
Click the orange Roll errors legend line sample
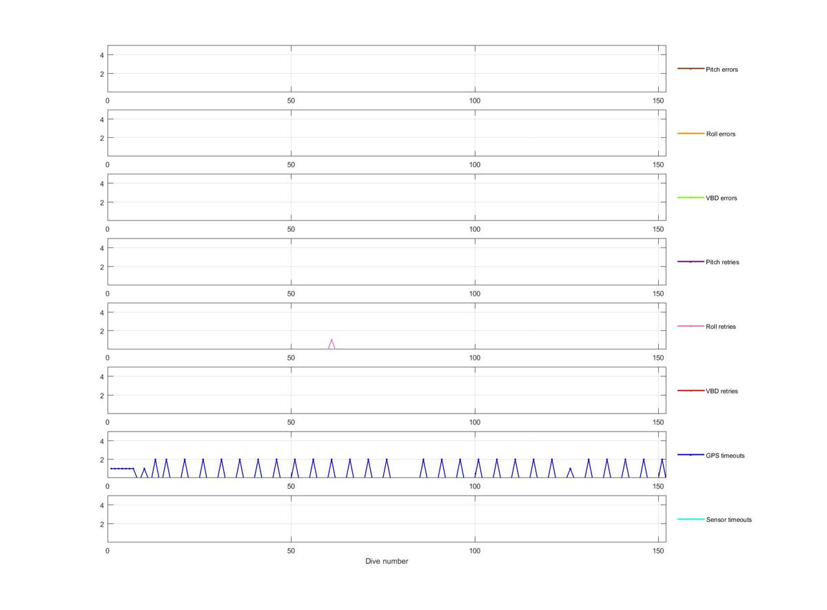(691, 133)
